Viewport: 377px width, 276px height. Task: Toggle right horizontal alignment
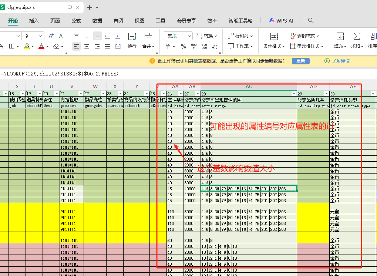pos(97,46)
